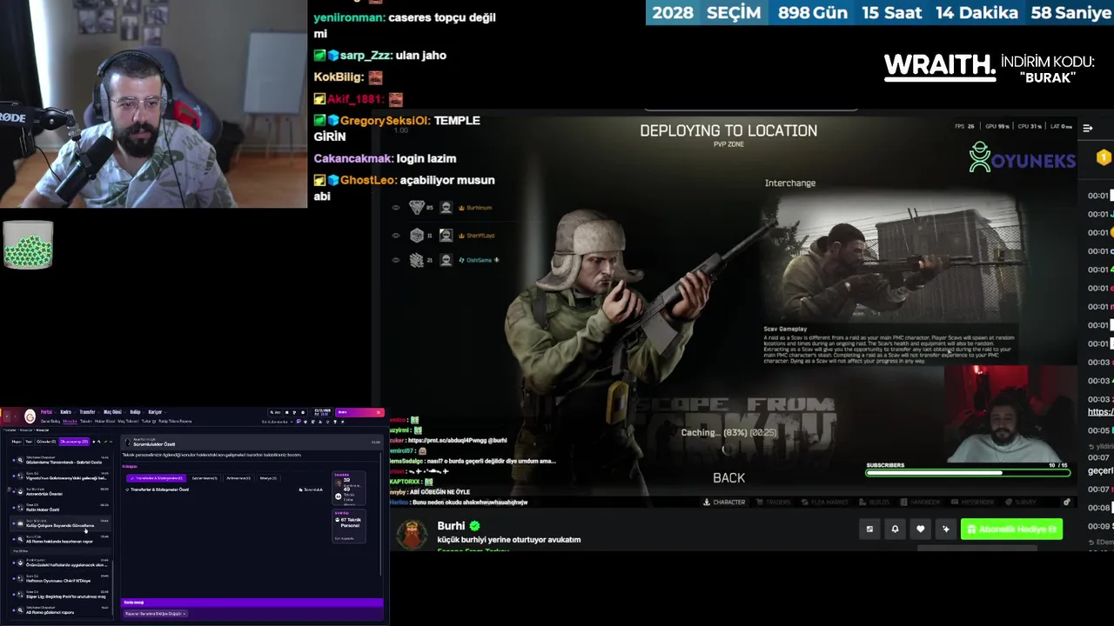Viewport: 1114px width, 626px height.
Task: Open the Transfer menu in Football Manager
Action: [88, 412]
